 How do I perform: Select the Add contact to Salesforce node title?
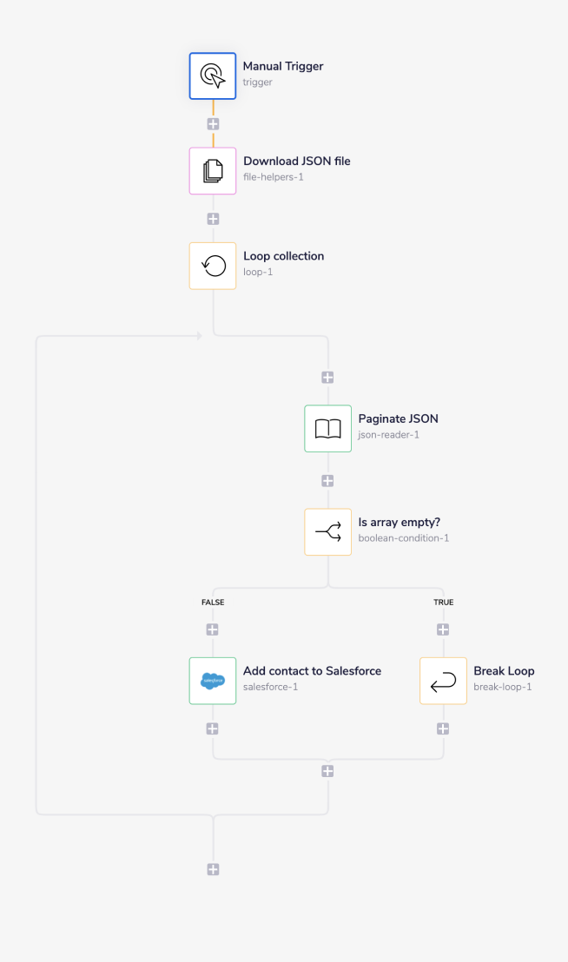pyautogui.click(x=312, y=671)
